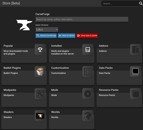Open the Customization curly braces icon
The image size is (143, 130).
click(88, 72)
